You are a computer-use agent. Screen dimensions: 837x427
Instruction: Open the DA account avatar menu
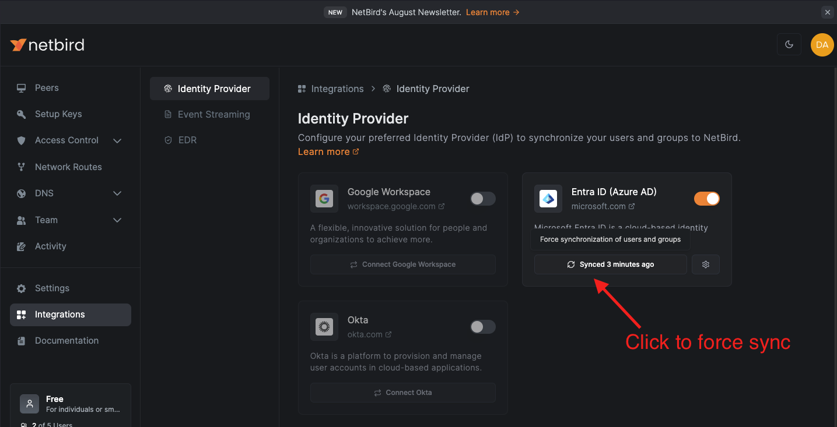click(822, 44)
